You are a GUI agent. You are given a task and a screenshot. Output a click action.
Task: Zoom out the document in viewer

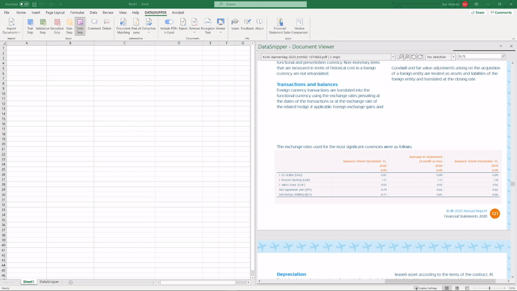401,57
